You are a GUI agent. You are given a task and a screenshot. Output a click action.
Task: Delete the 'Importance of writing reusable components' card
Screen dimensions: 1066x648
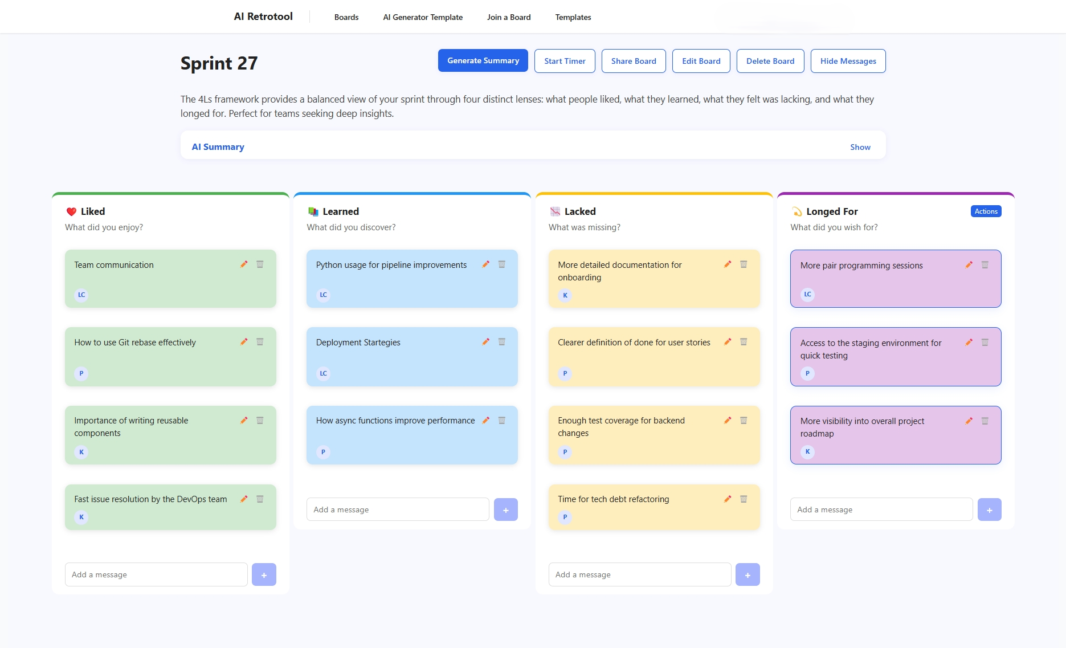(260, 420)
